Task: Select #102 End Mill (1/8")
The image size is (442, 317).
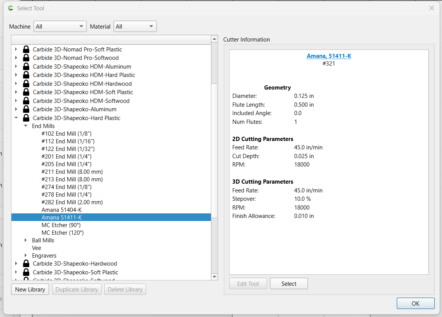Action: pos(67,134)
